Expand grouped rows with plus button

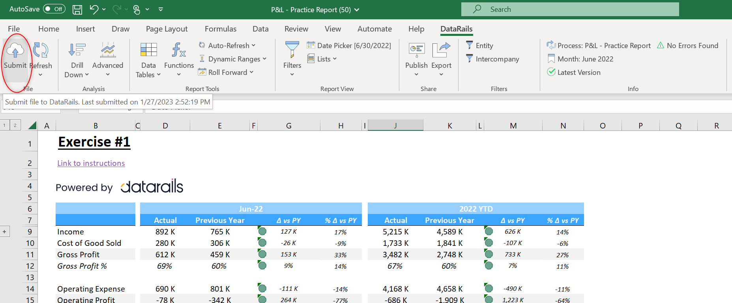[x=4, y=232]
